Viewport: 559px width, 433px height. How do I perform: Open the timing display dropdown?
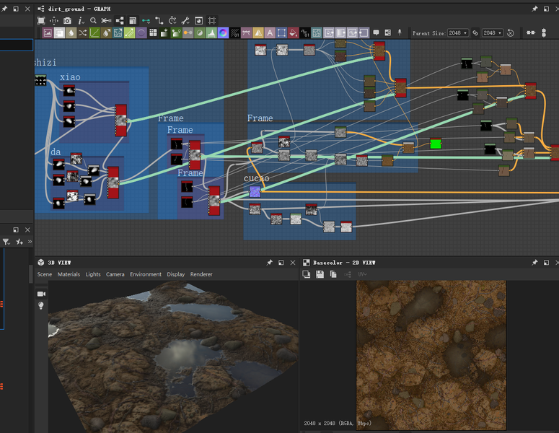click(x=172, y=21)
